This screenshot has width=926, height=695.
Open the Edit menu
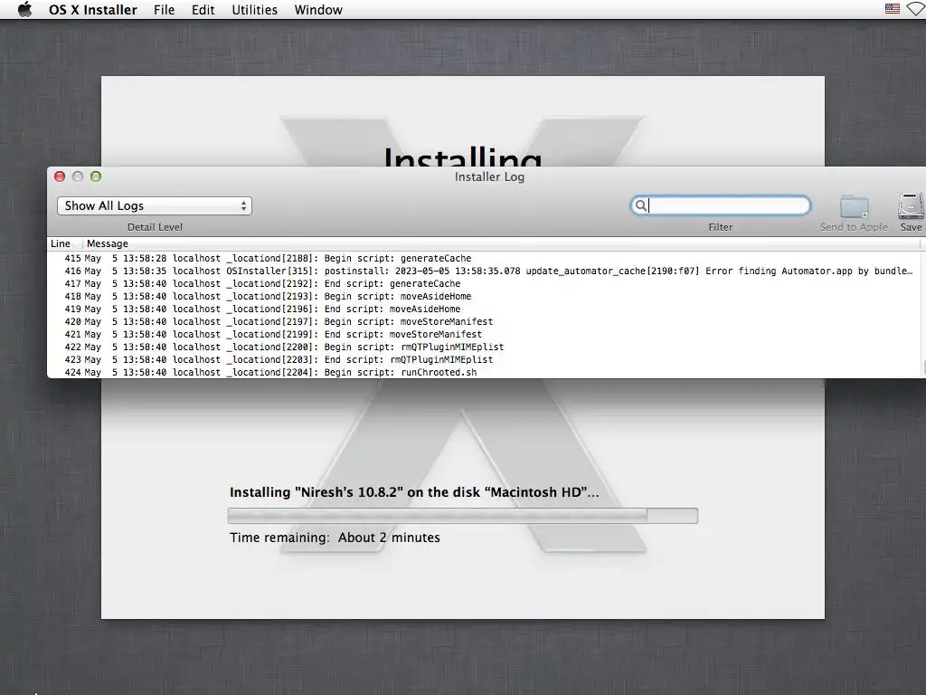click(x=203, y=10)
